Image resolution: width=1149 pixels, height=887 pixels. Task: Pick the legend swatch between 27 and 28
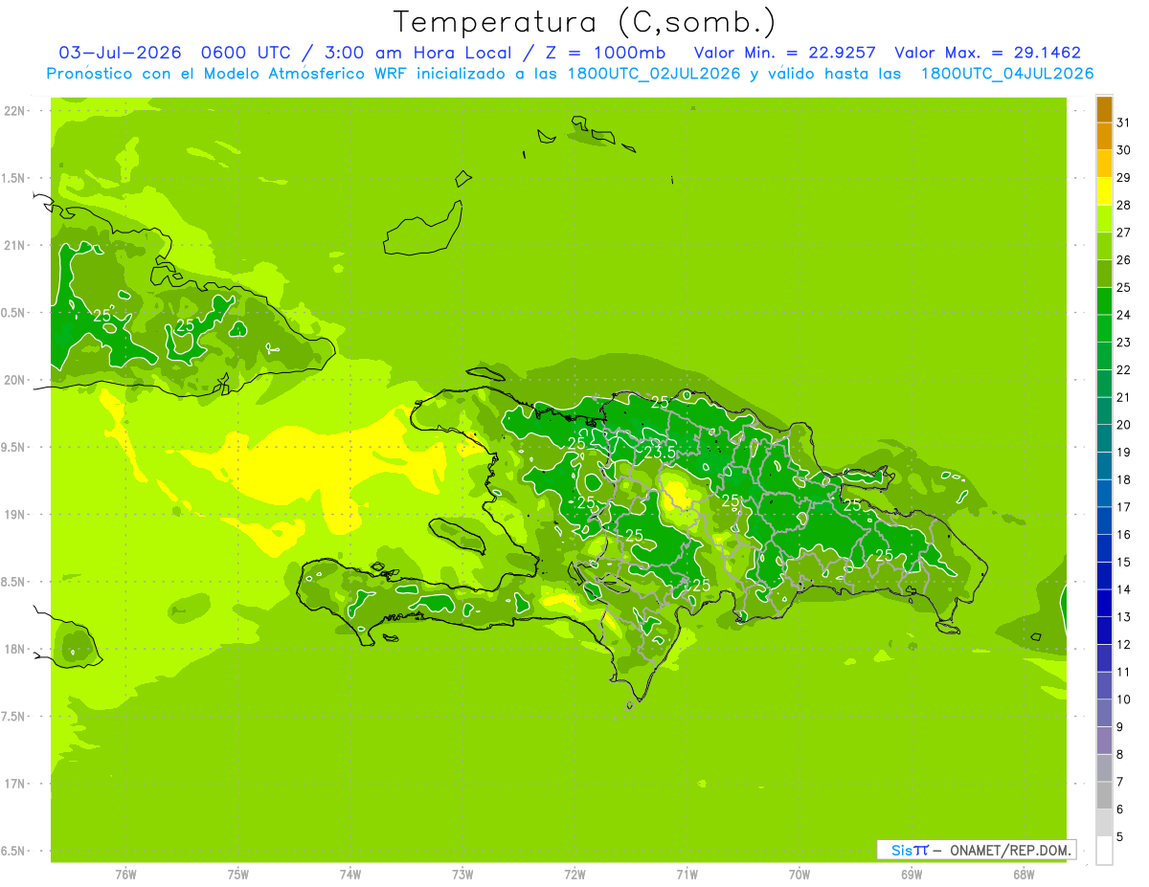click(x=1105, y=219)
